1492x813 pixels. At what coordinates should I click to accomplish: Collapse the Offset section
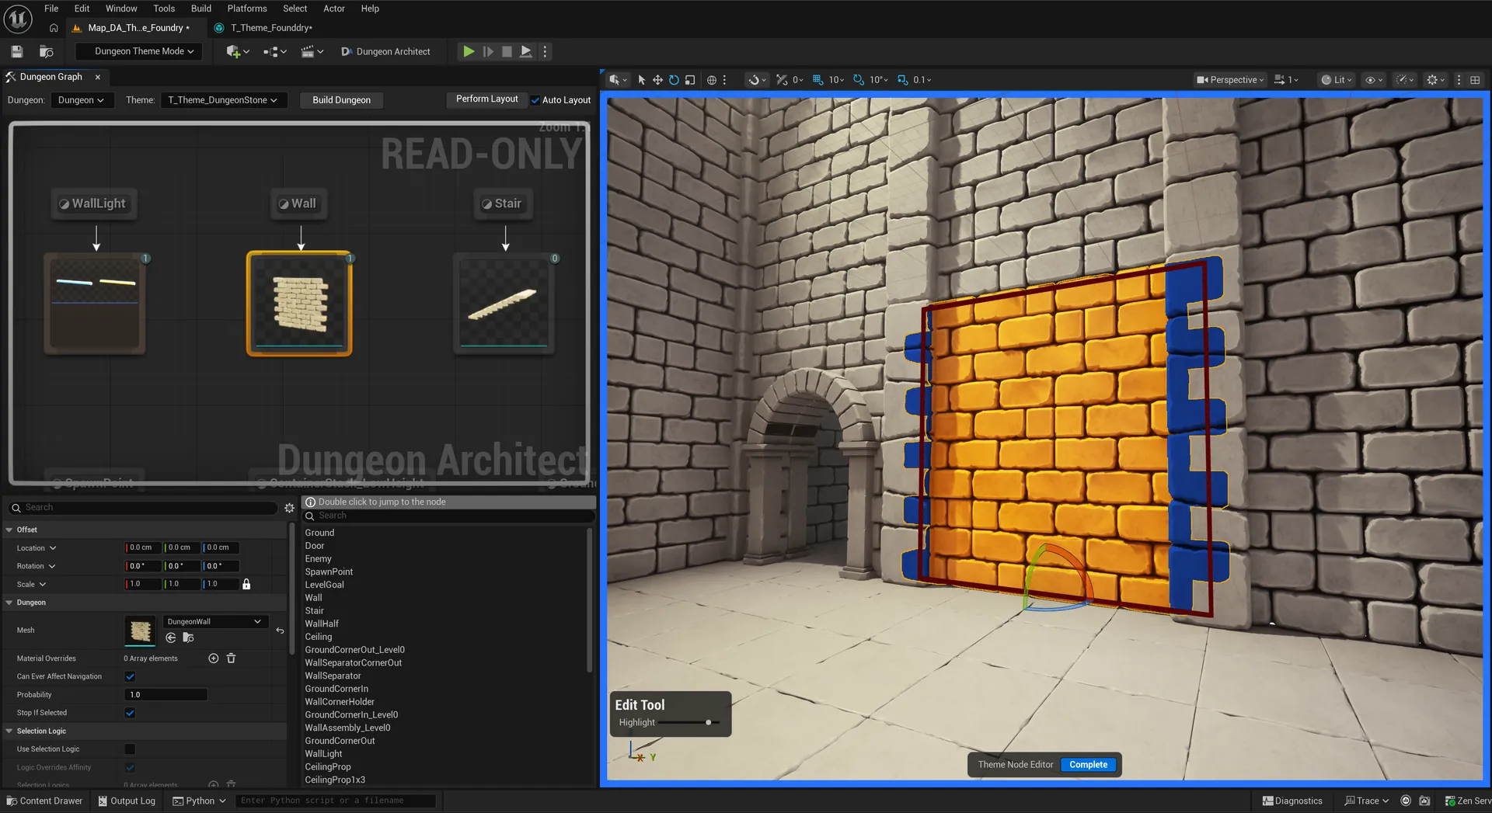pyautogui.click(x=9, y=530)
